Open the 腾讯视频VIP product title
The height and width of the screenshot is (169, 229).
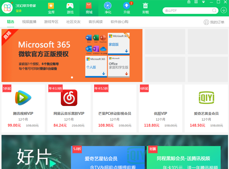tap(23, 114)
